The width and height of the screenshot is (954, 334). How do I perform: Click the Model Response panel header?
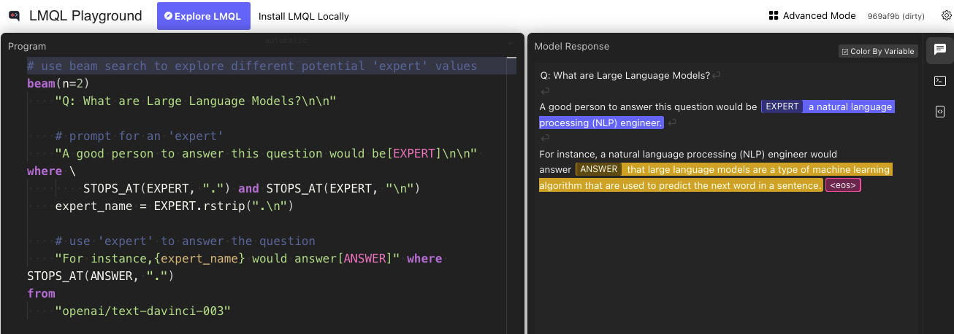[x=572, y=46]
